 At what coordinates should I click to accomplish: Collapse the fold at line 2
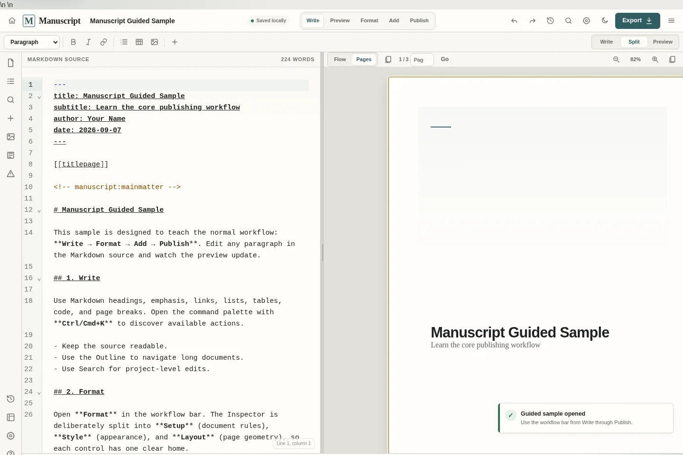click(39, 97)
